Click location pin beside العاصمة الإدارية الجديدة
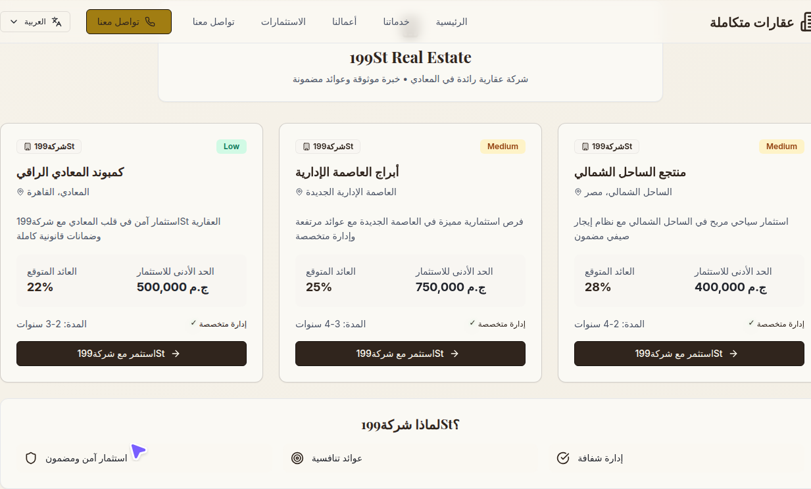811x489 pixels. click(x=299, y=192)
